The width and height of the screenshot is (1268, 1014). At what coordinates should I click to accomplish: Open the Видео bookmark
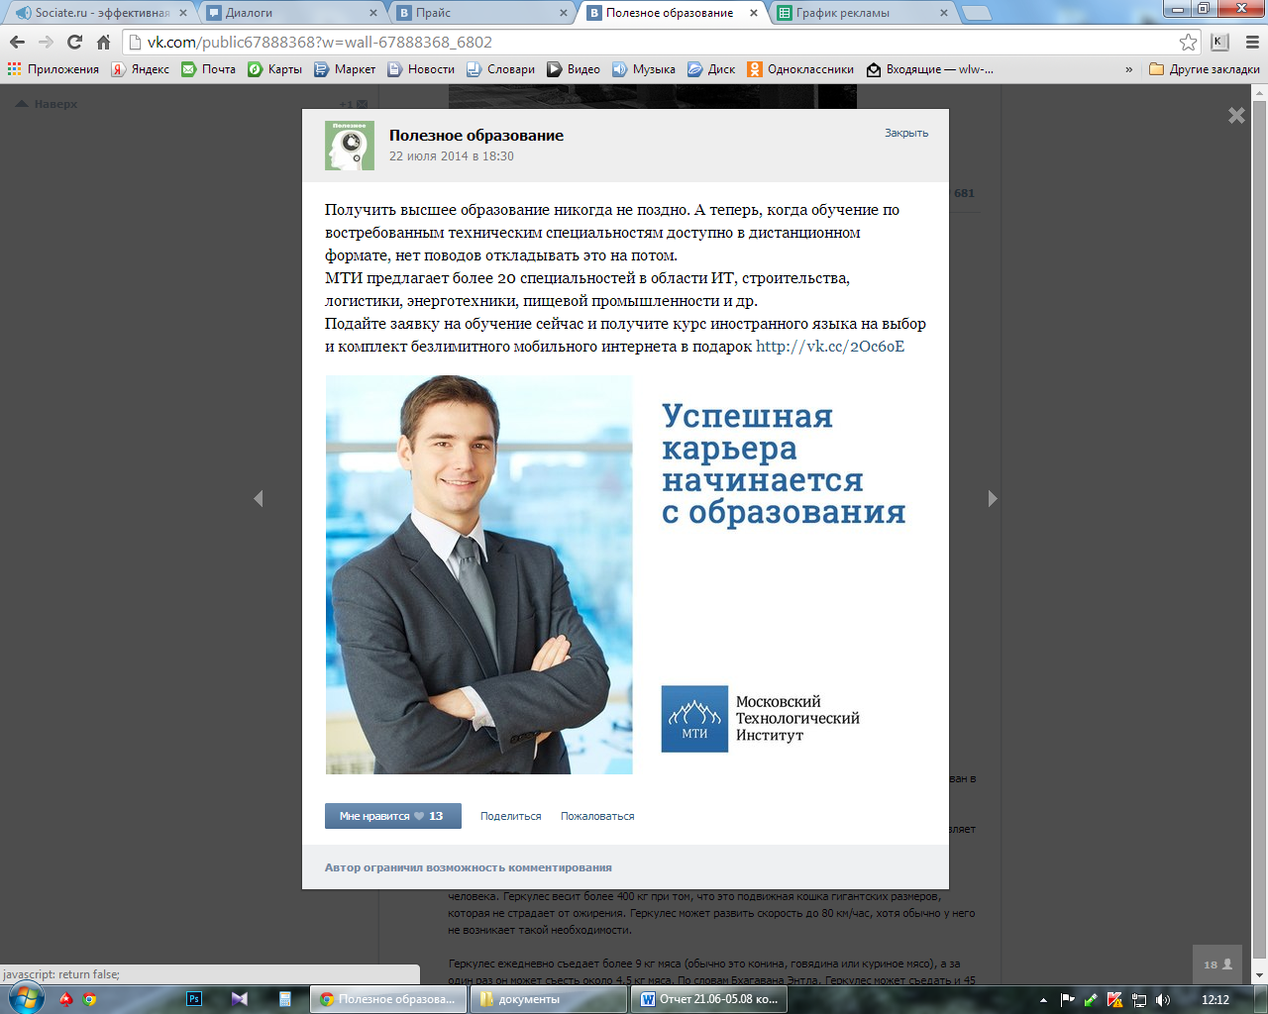(574, 69)
